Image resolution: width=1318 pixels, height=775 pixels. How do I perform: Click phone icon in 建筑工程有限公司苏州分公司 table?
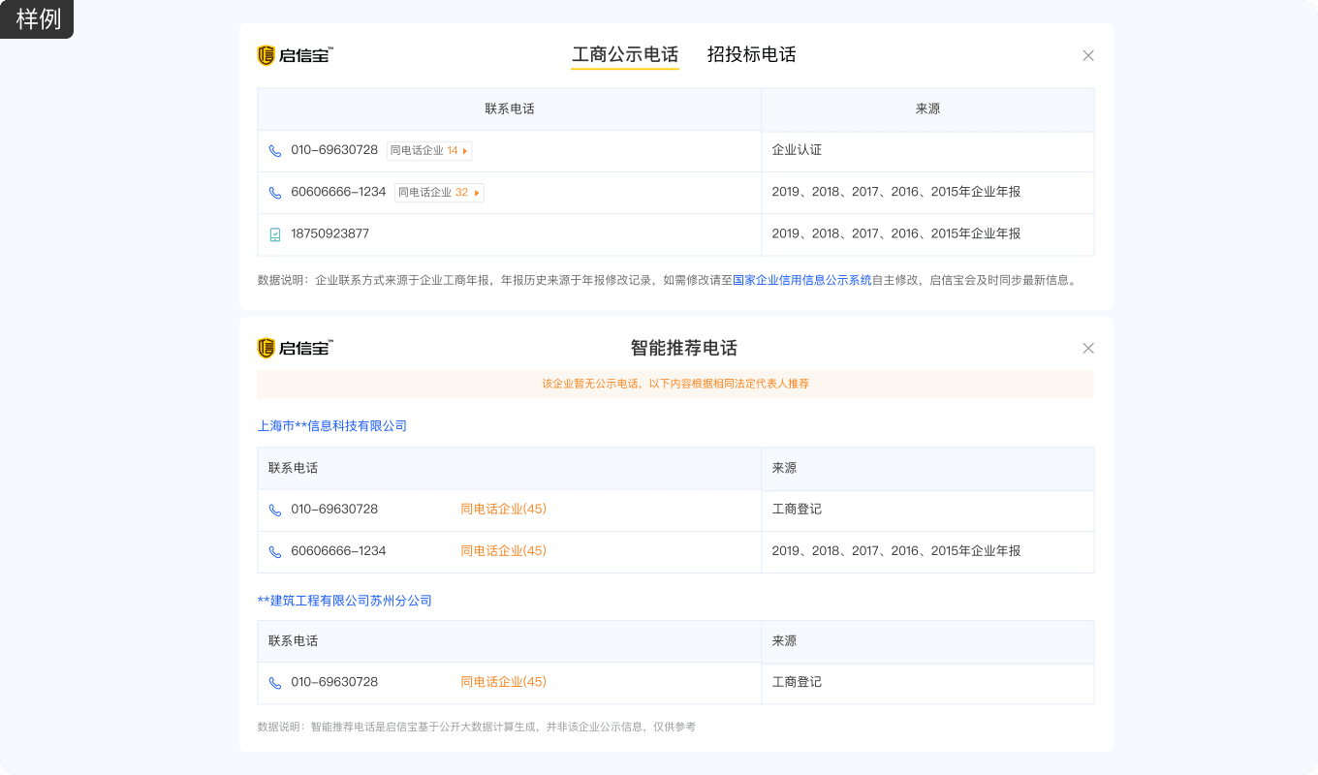(x=275, y=683)
